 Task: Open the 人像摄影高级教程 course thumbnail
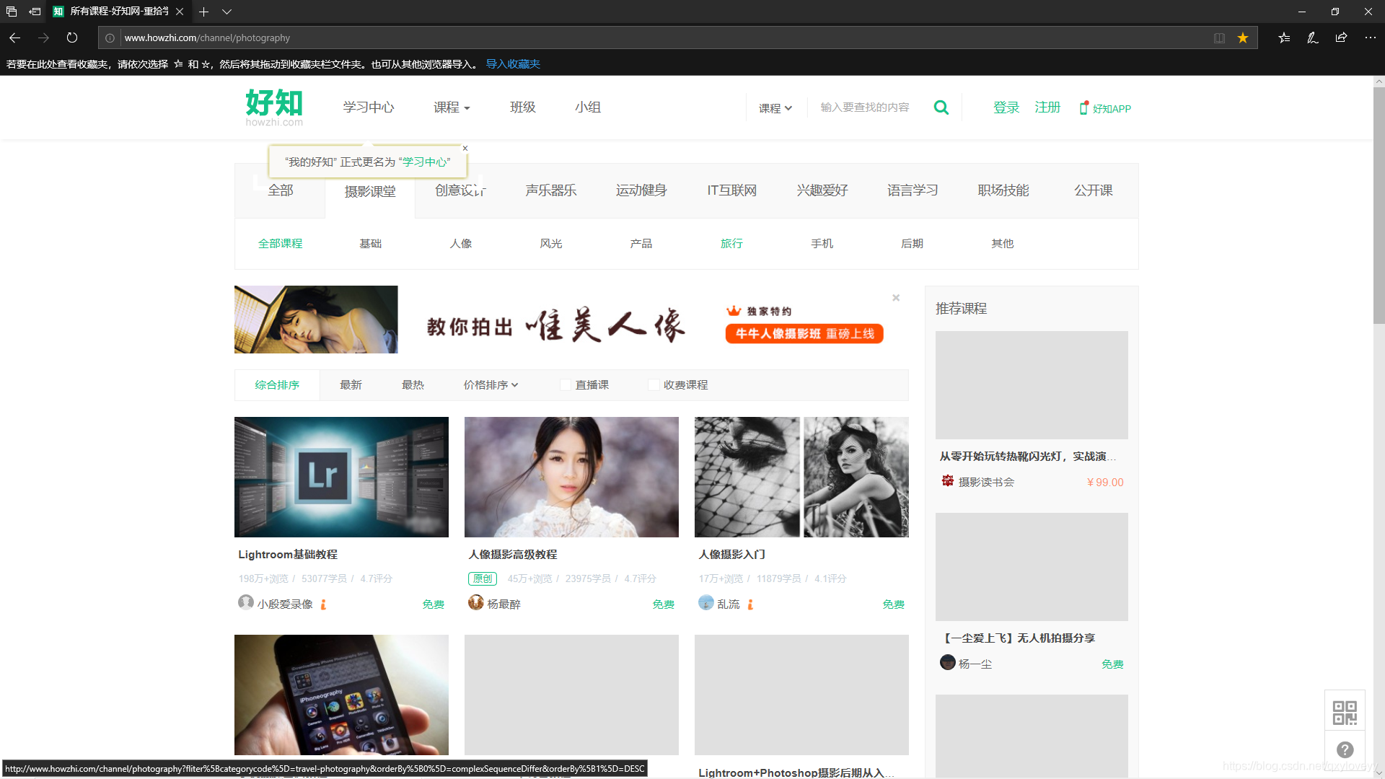(571, 477)
